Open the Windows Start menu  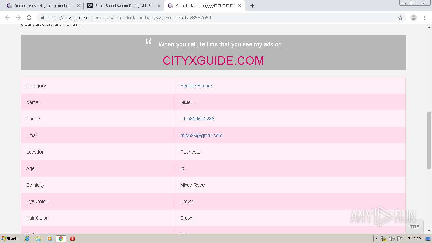pyautogui.click(x=9, y=239)
